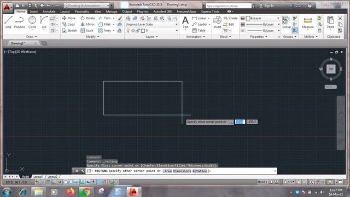
Task: Open the Annotate ribbon tab
Action: (x=49, y=11)
